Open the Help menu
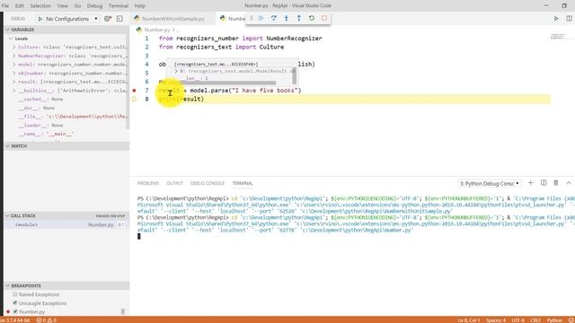 point(140,6)
